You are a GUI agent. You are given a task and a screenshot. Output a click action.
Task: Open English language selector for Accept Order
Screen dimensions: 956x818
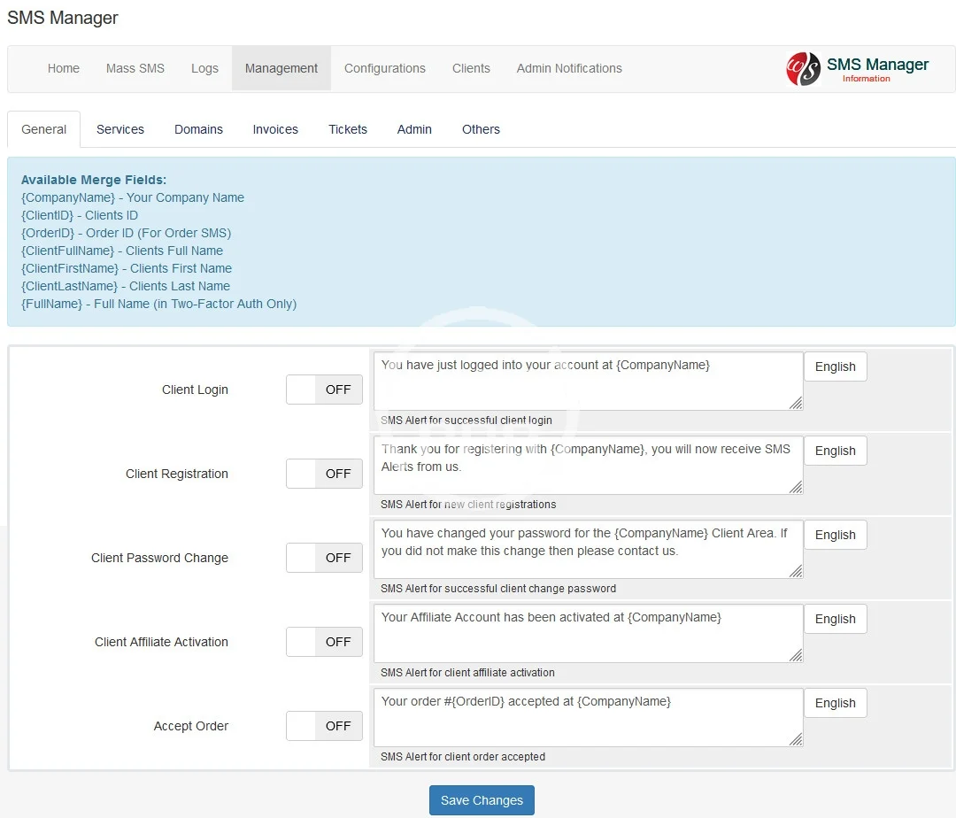coord(835,703)
